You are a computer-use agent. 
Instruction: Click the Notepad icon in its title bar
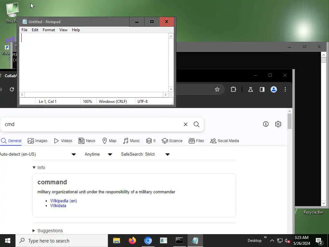pos(24,22)
